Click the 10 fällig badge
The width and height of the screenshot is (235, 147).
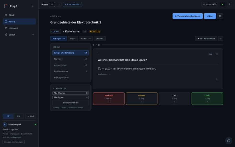click(x=95, y=31)
